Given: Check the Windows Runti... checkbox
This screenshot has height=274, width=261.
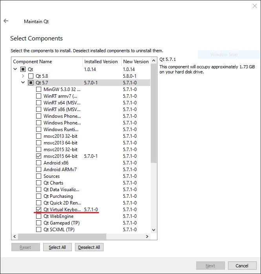Looking at the screenshot, I should pos(38,129).
